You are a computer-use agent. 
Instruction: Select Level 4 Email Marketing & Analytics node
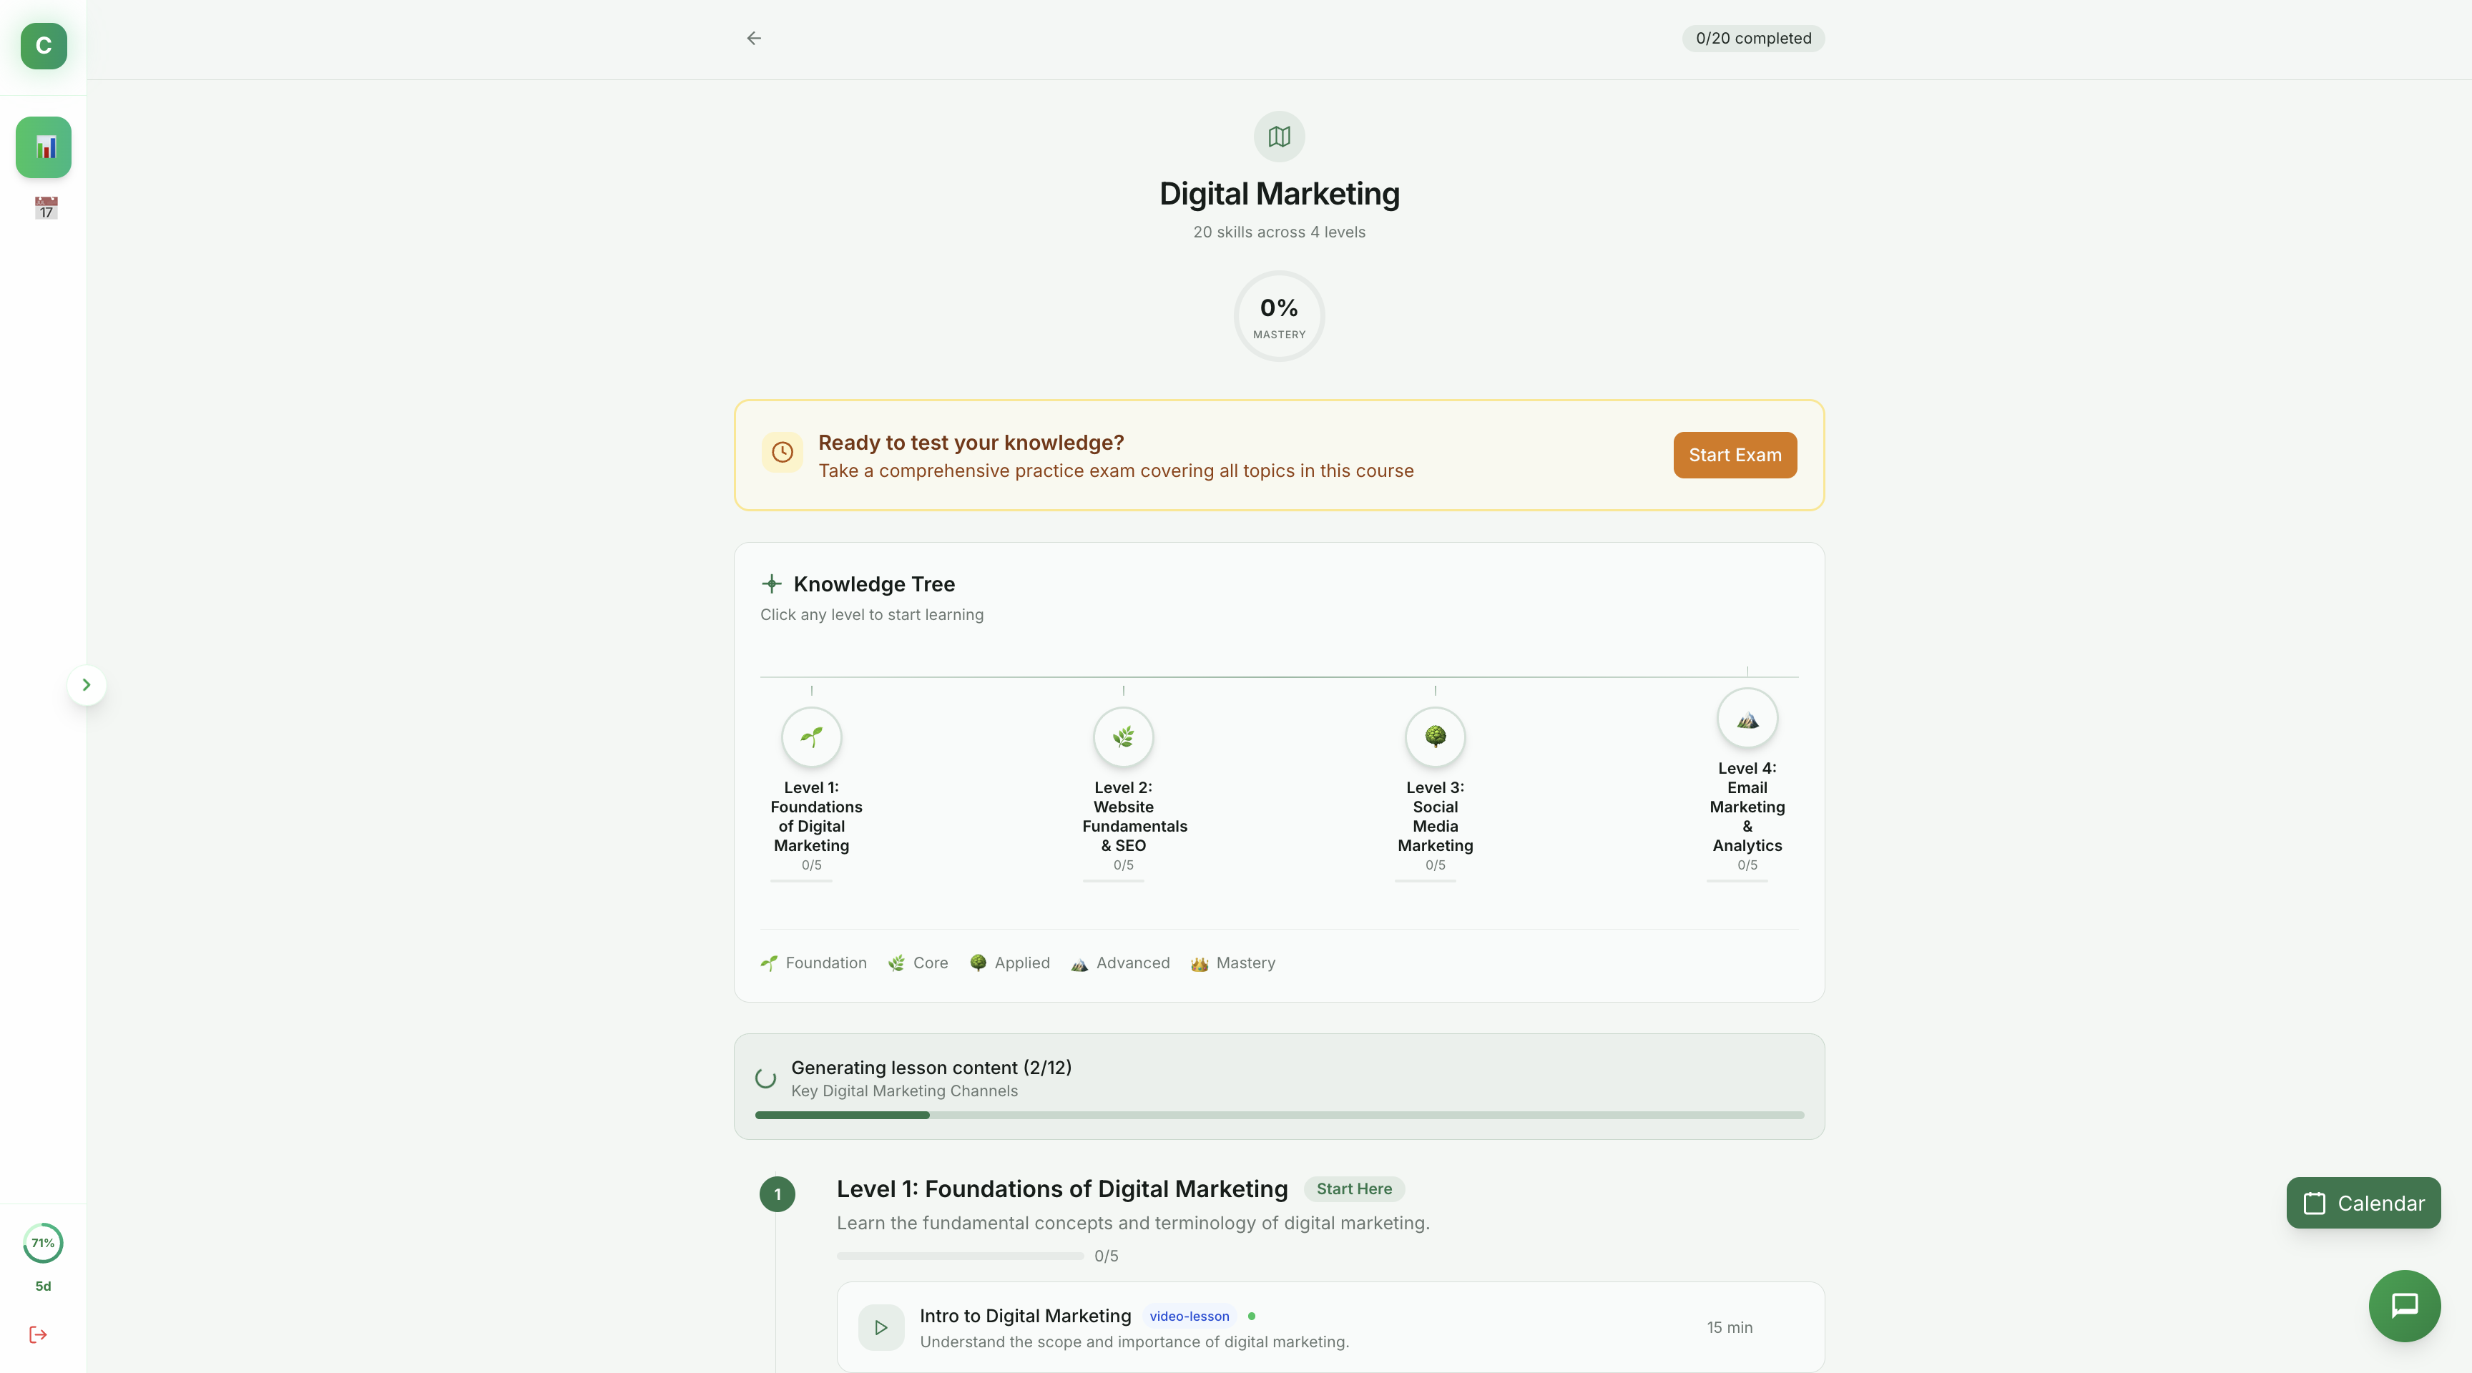pyautogui.click(x=1747, y=719)
